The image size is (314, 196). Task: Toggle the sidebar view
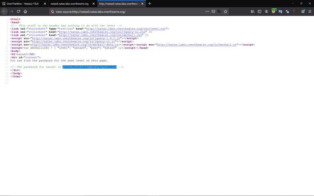tap(260, 11)
